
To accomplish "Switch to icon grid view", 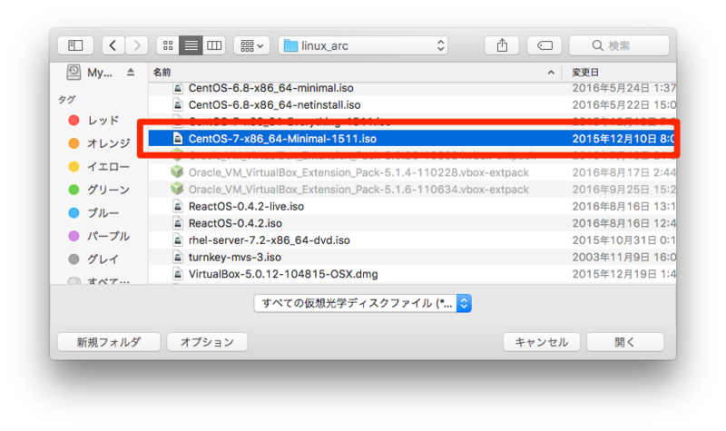I will [x=168, y=45].
